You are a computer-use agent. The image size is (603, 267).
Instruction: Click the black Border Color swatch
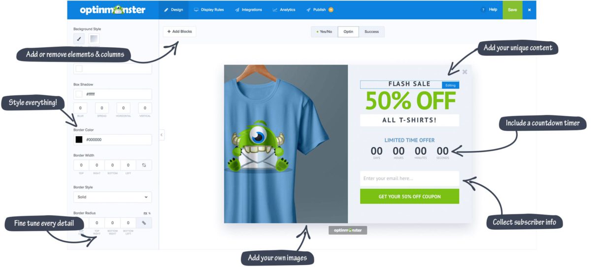79,140
